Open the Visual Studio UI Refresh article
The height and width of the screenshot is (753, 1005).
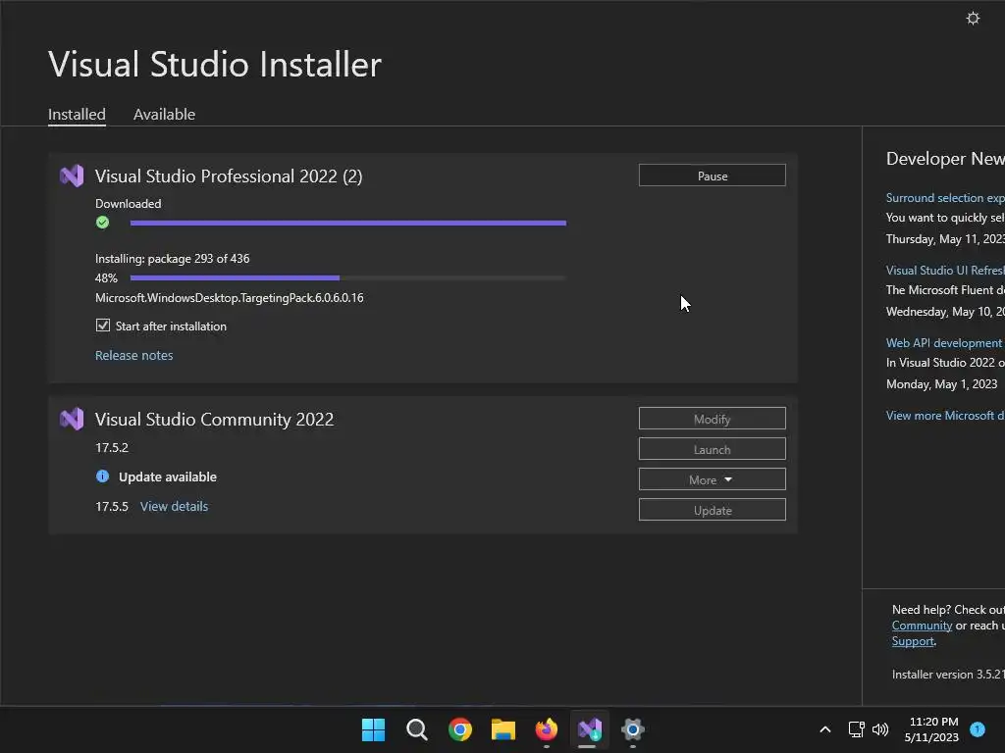(x=945, y=271)
